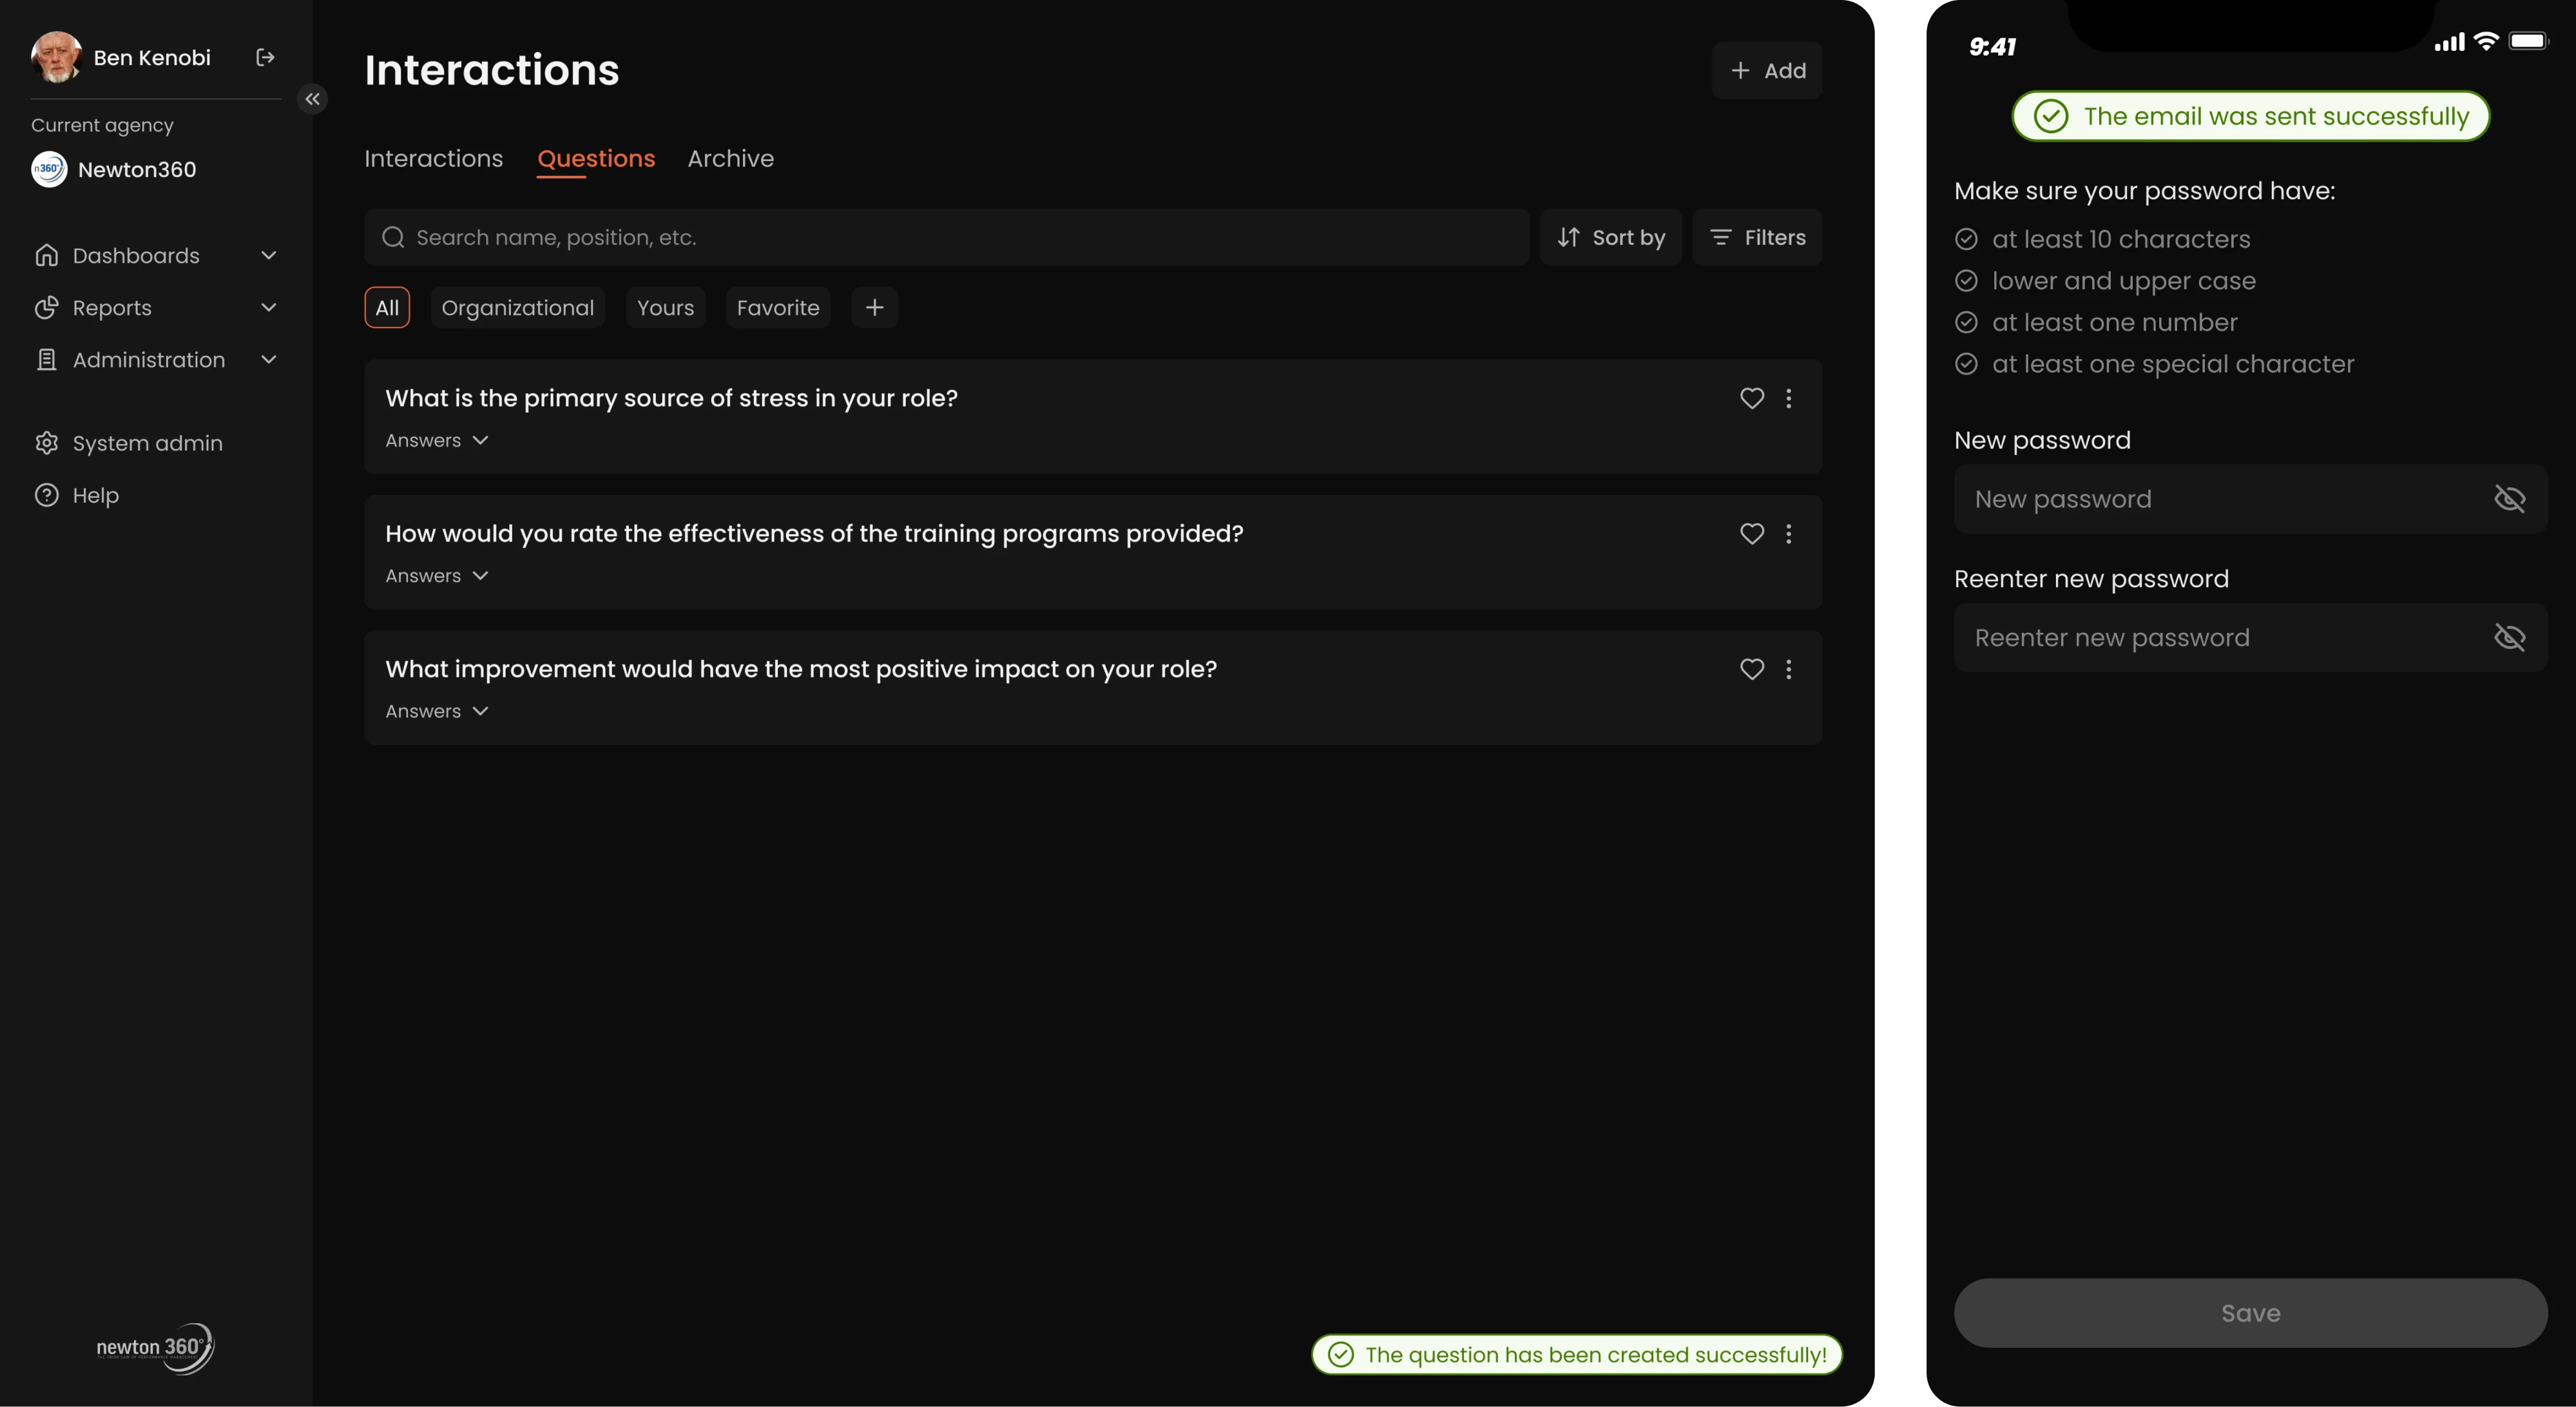Favorite the training programs effectiveness question
Screen dimensions: 2576x1407
pyautogui.click(x=1752, y=534)
